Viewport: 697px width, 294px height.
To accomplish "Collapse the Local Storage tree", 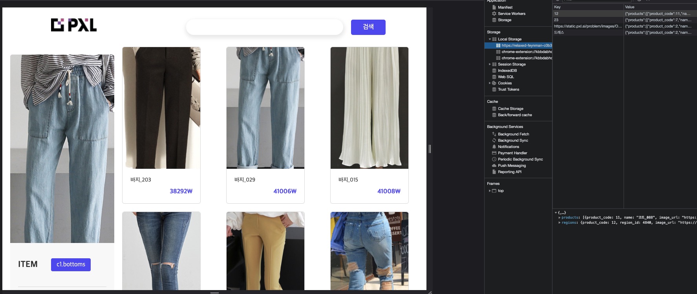I will [x=490, y=39].
